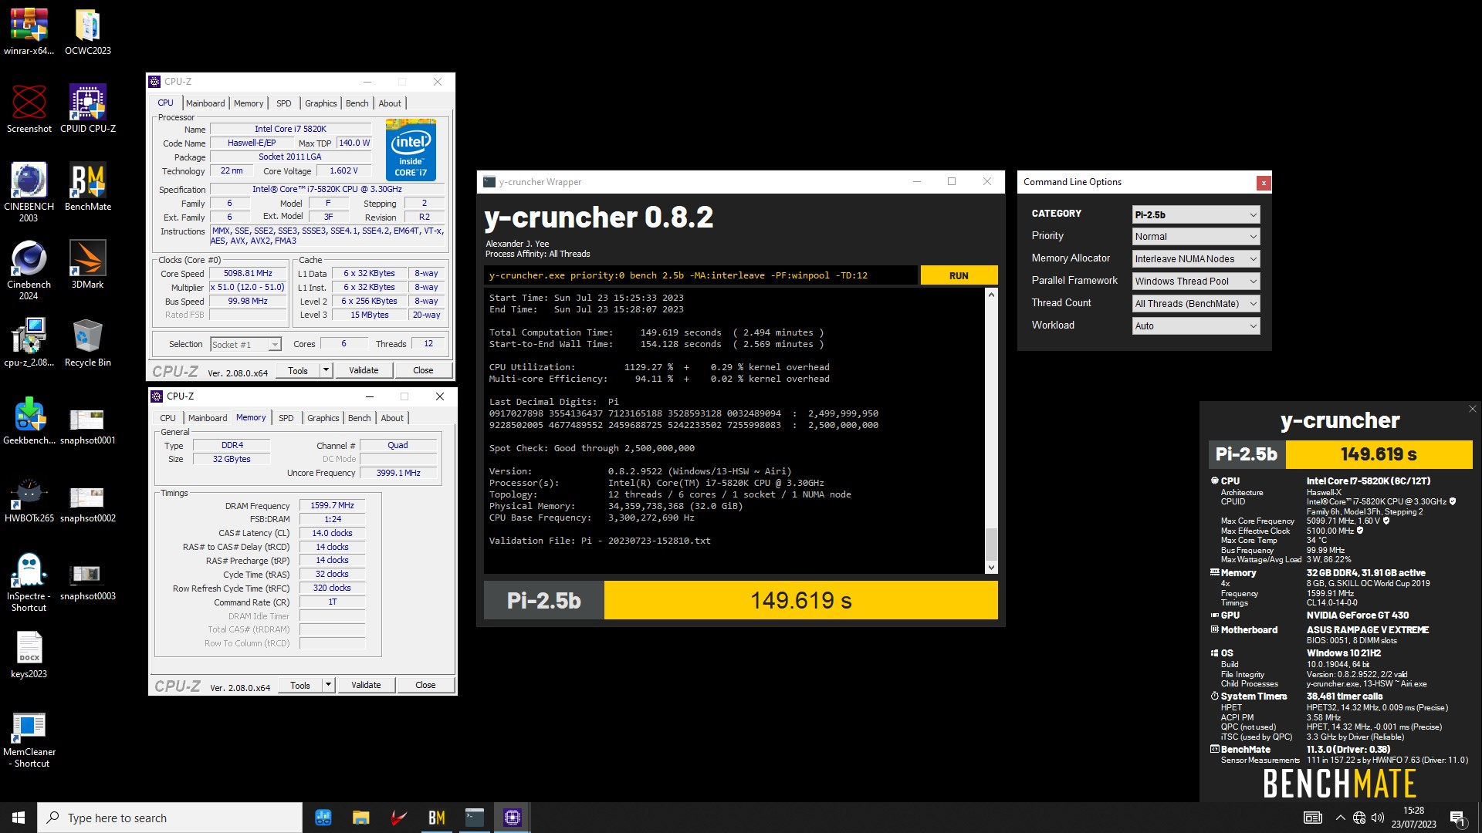Click the yellow 149.619 s result bar

pyautogui.click(x=800, y=600)
